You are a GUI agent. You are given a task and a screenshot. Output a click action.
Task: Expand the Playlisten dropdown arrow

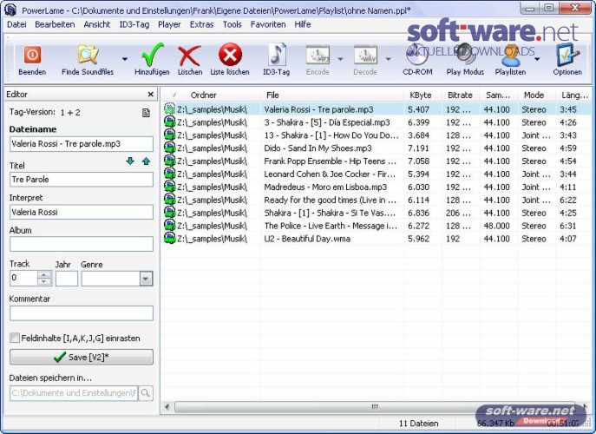point(537,59)
